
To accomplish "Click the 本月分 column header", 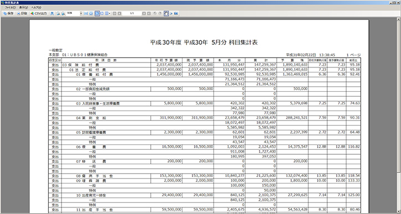I will [229, 60].
